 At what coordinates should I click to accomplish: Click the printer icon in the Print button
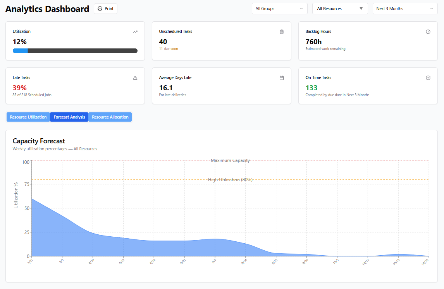point(100,9)
